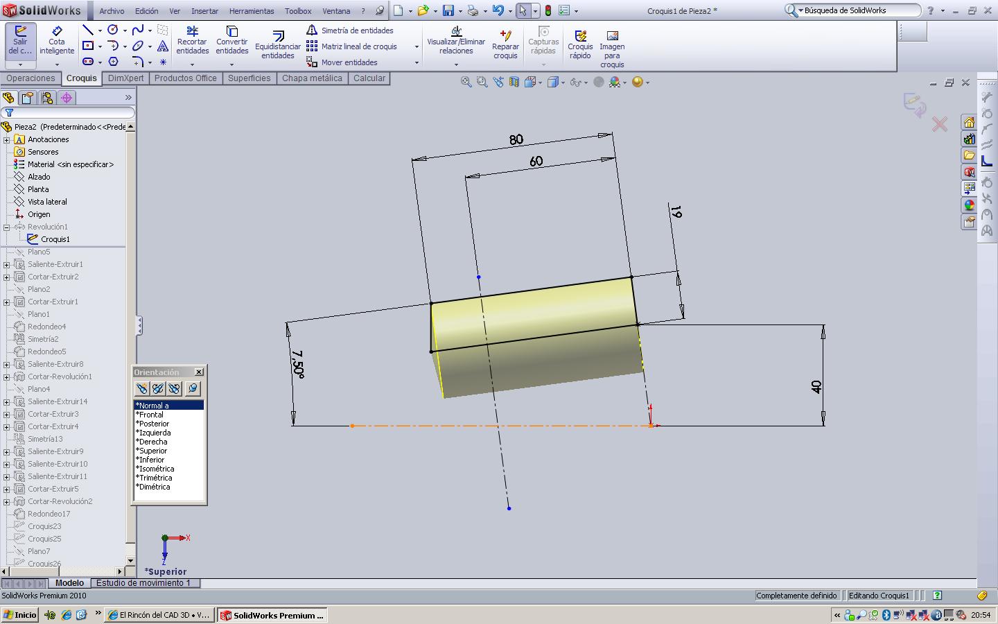Select *Isométrica in Orientación list
This screenshot has width=998, height=624.
coord(169,469)
